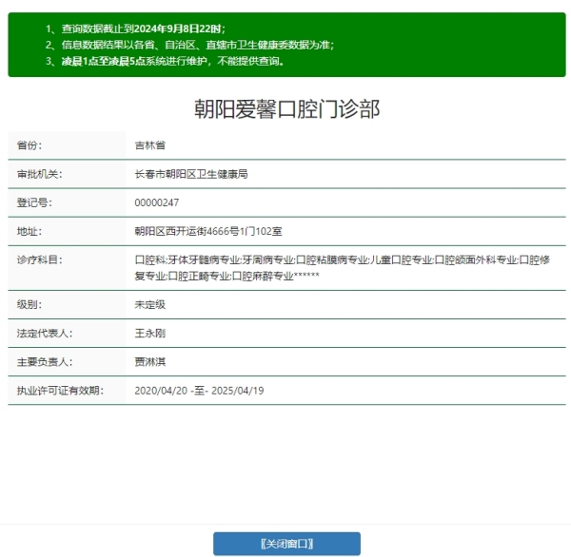Viewport: 571px width, 557px height.
Task: Click the first line of 诊疗科目 starting 口腔科
Action: pyautogui.click(x=342, y=259)
